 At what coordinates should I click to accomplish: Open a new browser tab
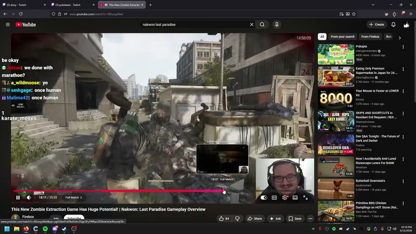click(150, 5)
